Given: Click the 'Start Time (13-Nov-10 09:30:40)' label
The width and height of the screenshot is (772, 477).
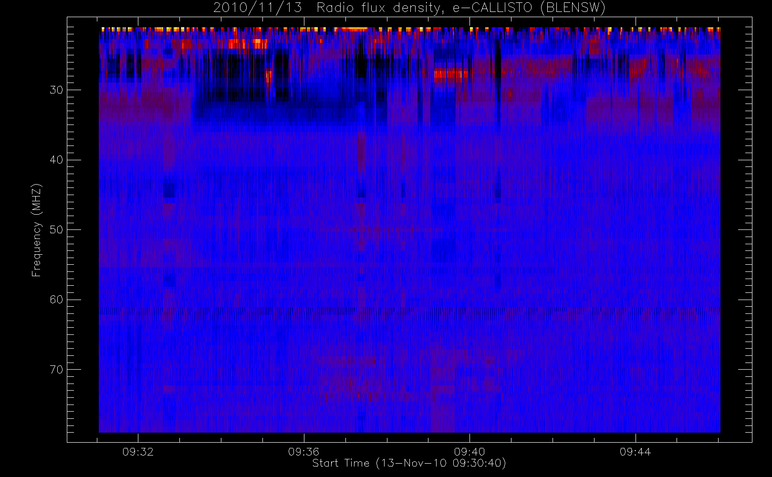Looking at the screenshot, I should pos(409,463).
